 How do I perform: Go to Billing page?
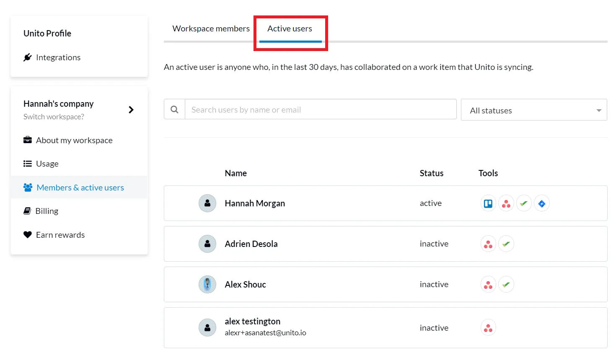[47, 211]
